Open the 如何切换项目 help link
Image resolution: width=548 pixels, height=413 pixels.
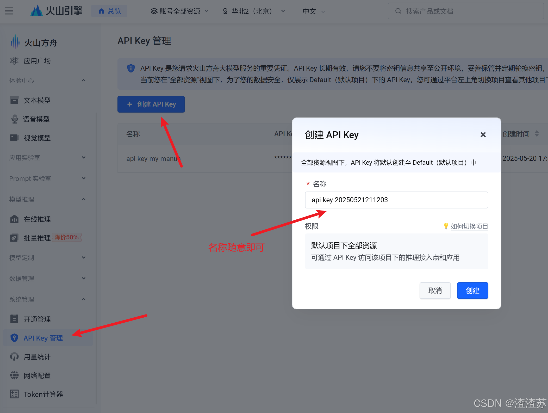click(x=469, y=226)
